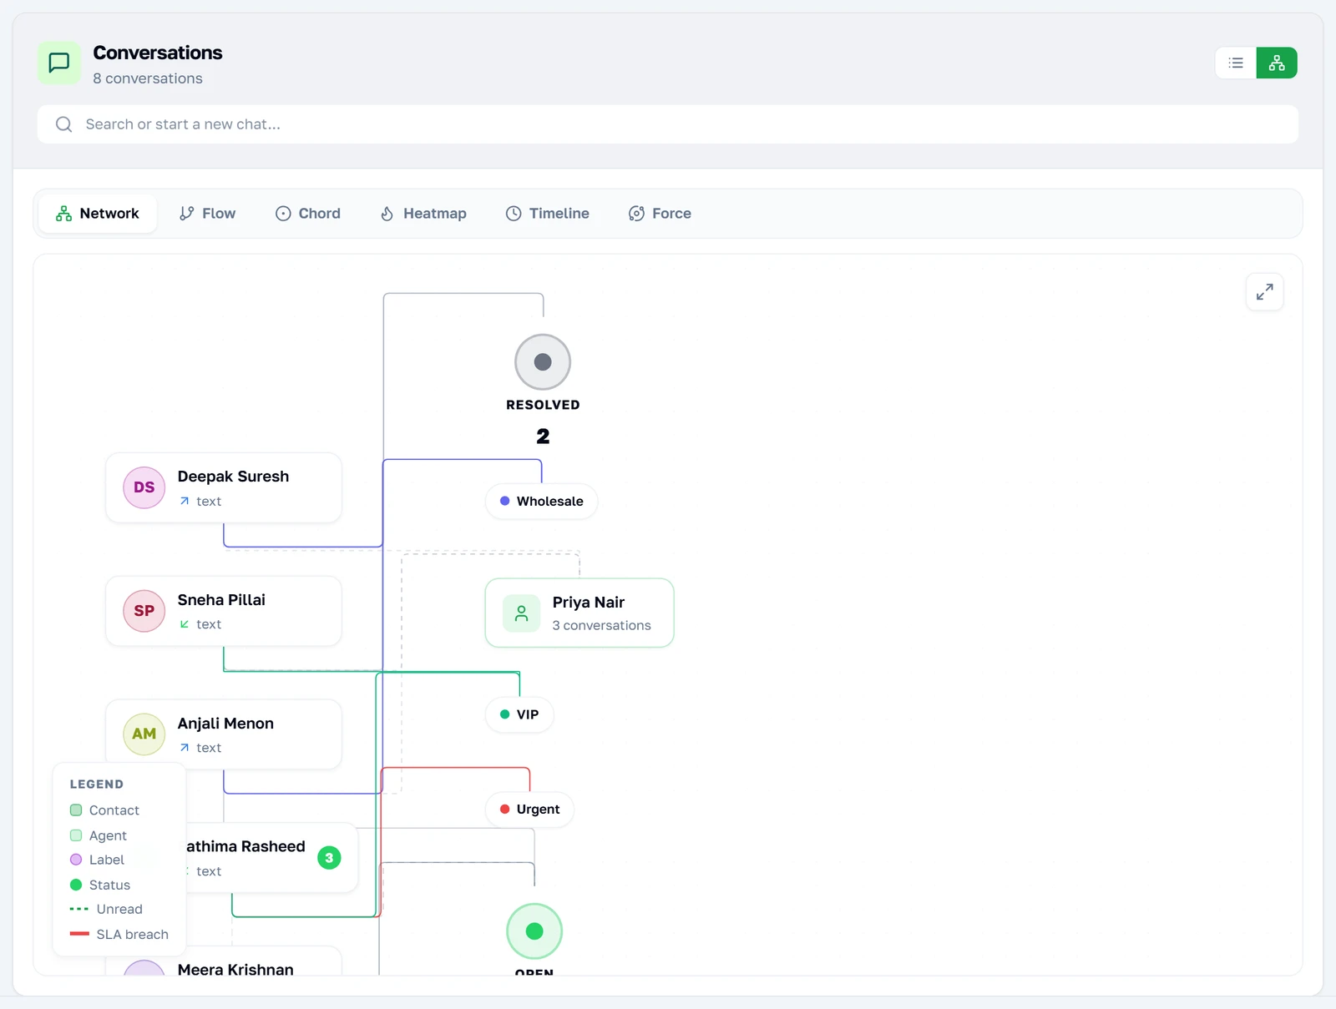
Task: Click the Conversations chat bubble icon
Action: click(x=59, y=63)
